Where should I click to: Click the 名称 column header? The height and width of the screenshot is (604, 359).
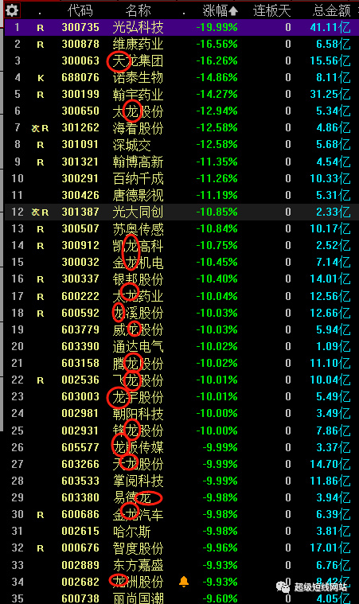click(138, 11)
